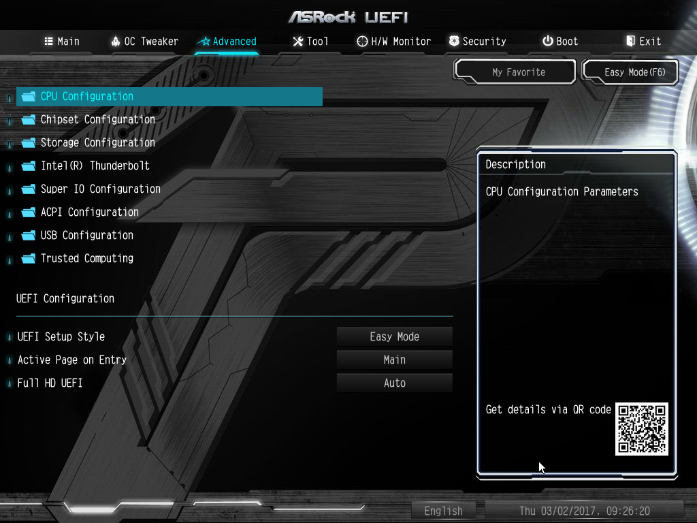Click the H/W Monitor crosshair icon
This screenshot has width=697, height=523.
(362, 42)
